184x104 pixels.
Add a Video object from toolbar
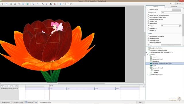click(28, 4)
